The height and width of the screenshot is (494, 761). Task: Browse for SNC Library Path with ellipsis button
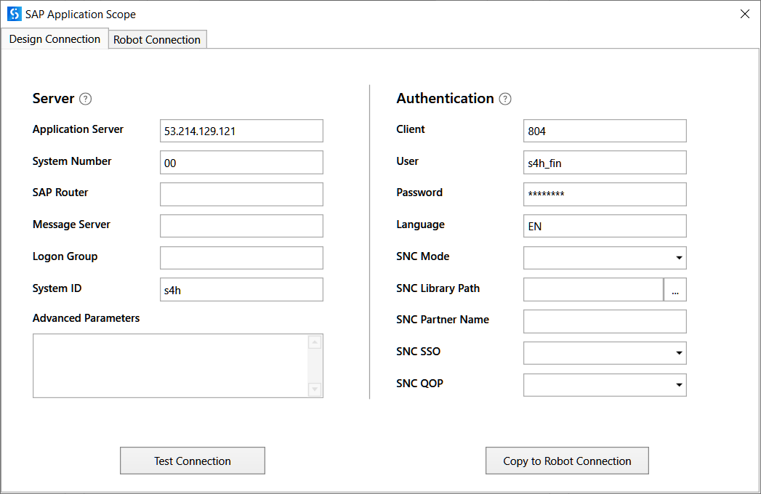675,290
